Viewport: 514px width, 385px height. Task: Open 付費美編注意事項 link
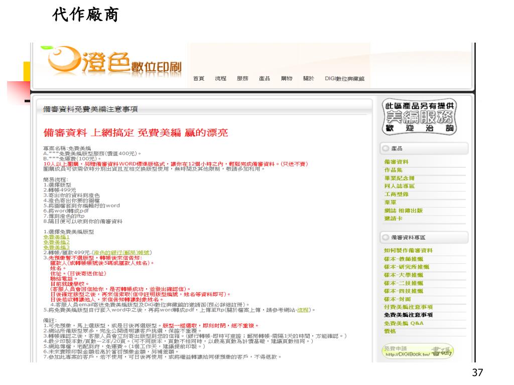tap(409, 307)
